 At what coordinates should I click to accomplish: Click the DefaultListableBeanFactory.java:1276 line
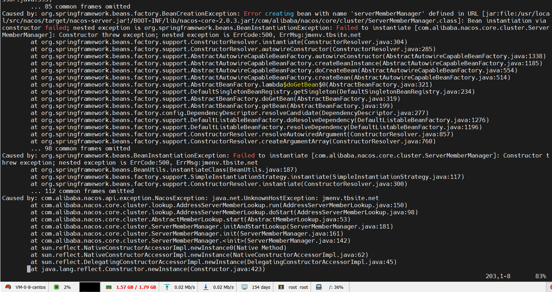(260, 120)
